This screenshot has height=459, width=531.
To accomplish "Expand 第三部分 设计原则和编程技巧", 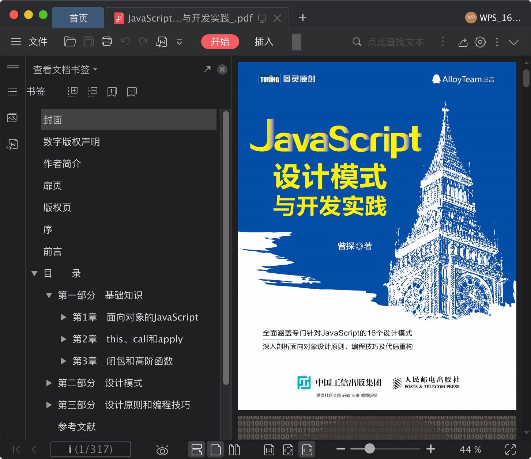I will click(x=49, y=405).
